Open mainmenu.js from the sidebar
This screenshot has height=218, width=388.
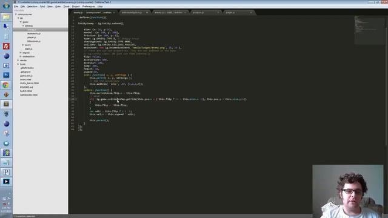pyautogui.click(x=34, y=33)
